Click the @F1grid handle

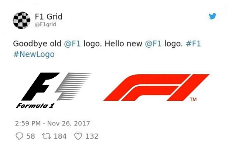click(45, 25)
